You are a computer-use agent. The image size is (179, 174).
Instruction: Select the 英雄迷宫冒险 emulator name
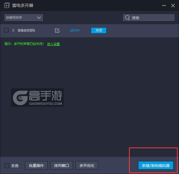point(26,30)
